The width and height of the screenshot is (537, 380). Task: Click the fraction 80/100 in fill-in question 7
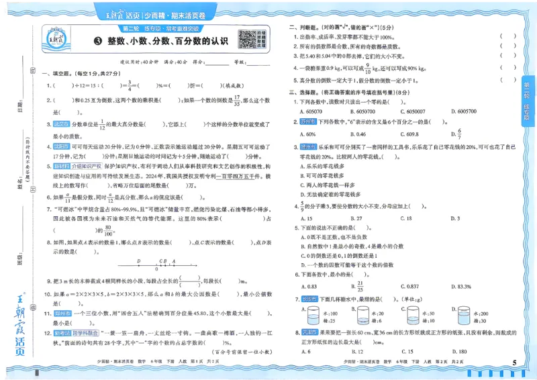point(108,230)
